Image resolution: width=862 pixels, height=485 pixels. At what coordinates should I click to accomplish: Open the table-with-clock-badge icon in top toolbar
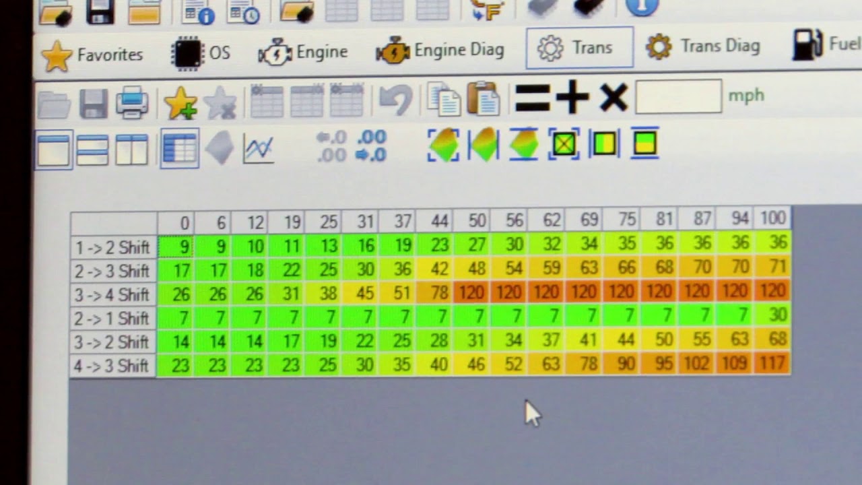coord(244,11)
